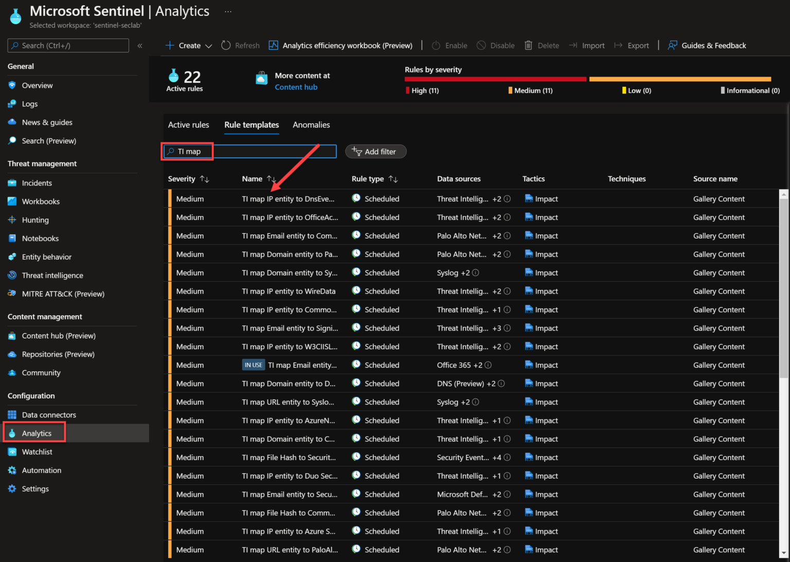Expand the Create dropdown
This screenshot has width=790, height=562.
point(209,46)
